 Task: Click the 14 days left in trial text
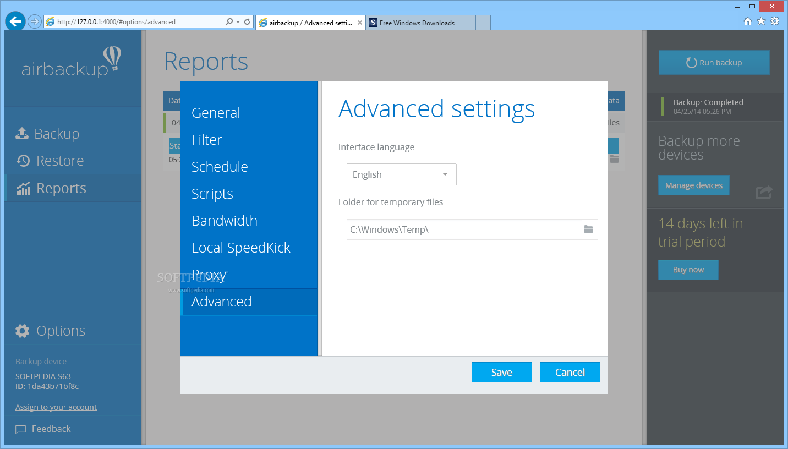(x=701, y=233)
